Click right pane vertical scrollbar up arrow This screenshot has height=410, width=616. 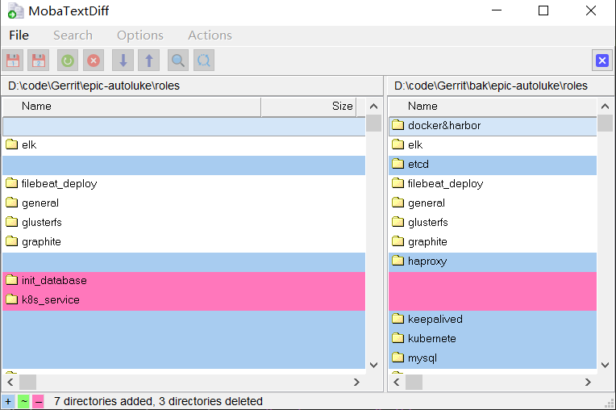pos(605,107)
